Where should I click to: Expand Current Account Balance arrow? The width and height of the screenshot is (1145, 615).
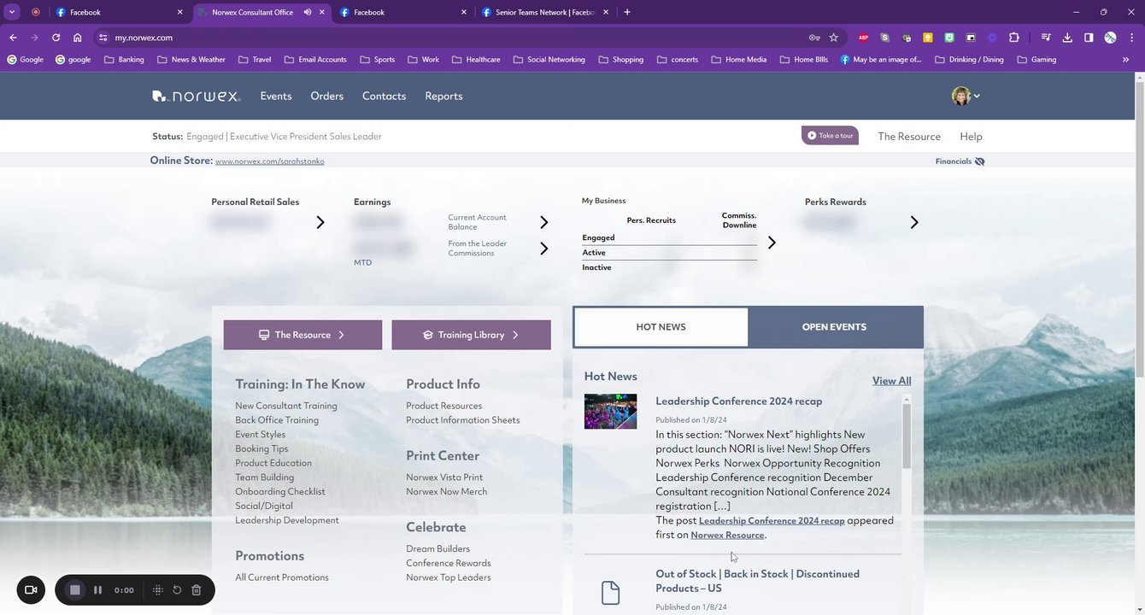(543, 222)
